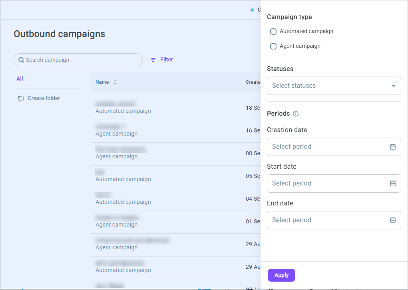Click the Filter link
Image resolution: width=408 pixels, height=290 pixels.
(x=167, y=59)
